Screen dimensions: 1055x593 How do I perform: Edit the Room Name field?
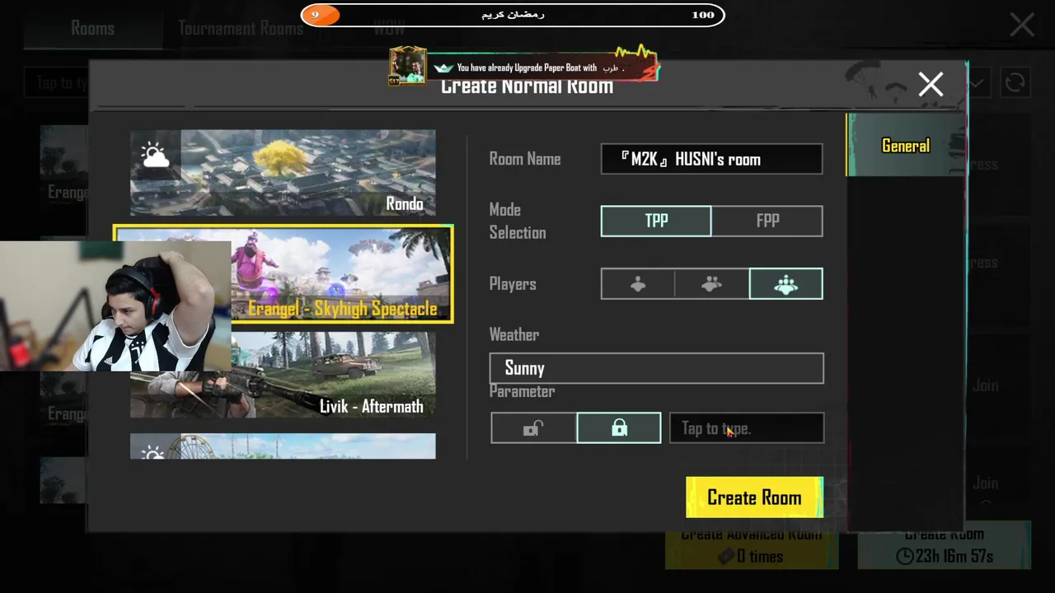pos(711,159)
